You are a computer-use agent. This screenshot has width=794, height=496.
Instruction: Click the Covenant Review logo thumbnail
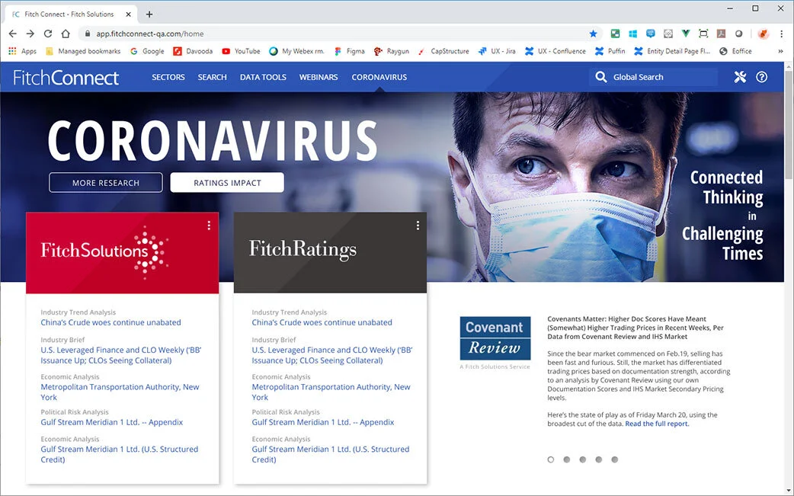(x=495, y=338)
